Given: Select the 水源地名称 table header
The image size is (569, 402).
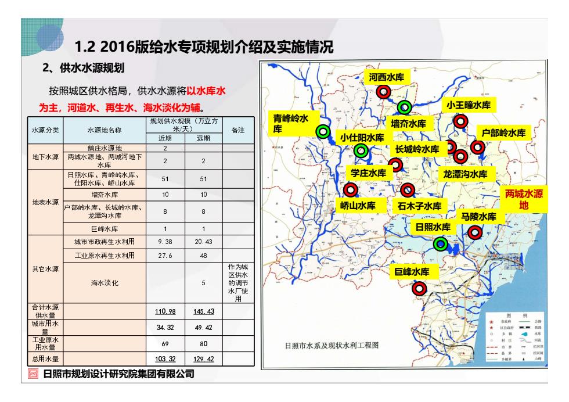Looking at the screenshot, I should 105,130.
